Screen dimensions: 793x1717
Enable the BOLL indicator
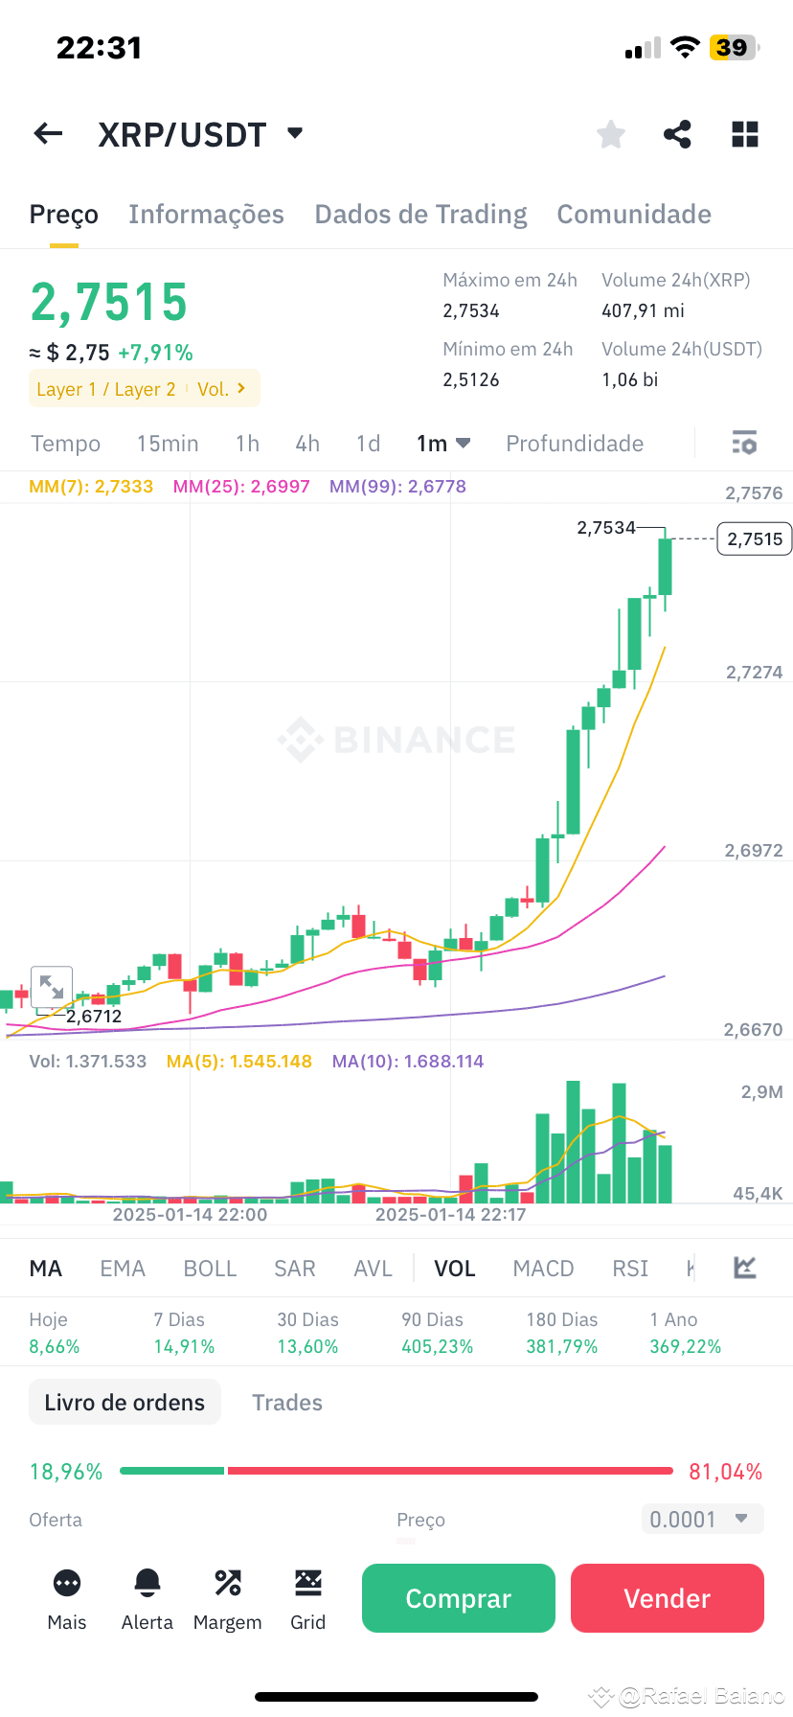tap(210, 1267)
